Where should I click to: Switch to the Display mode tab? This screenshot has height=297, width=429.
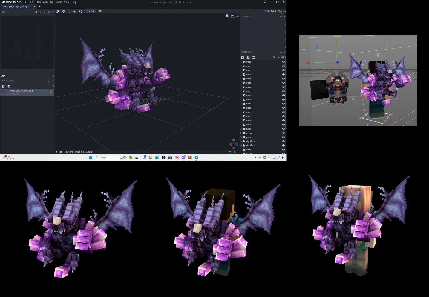point(281,11)
